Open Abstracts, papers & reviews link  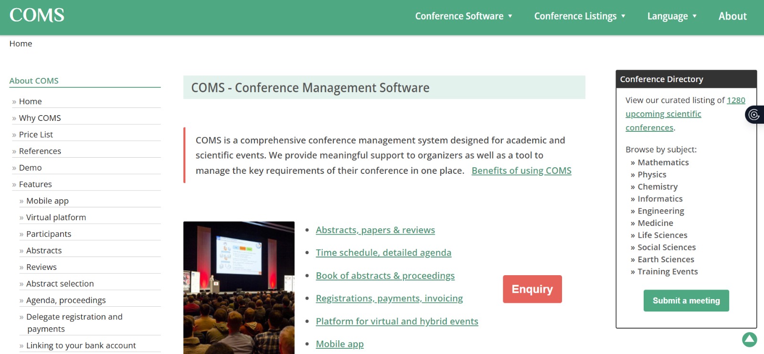375,230
